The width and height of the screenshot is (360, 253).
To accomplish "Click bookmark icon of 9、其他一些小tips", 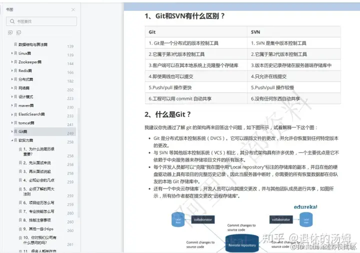I will tap(20, 229).
